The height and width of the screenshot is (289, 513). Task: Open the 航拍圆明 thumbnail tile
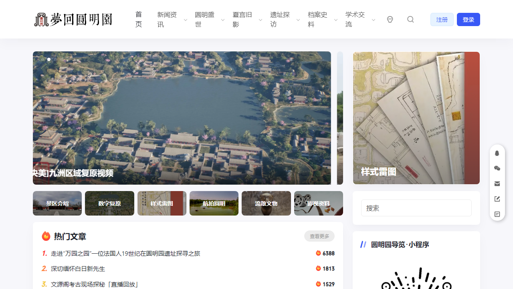click(x=214, y=203)
